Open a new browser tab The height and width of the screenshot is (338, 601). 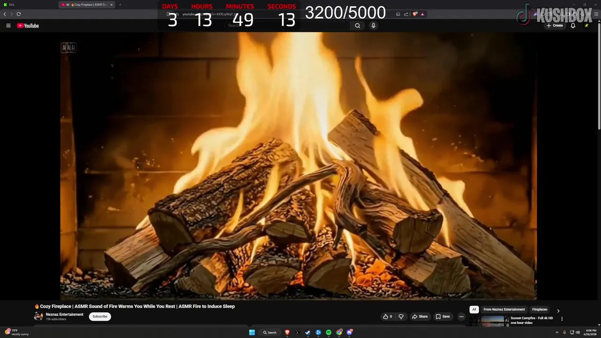coord(120,5)
